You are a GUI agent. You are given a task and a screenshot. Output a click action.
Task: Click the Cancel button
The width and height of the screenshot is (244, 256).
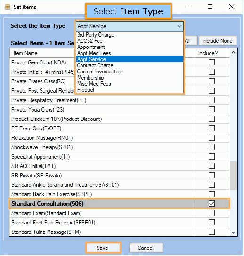pos(146,248)
